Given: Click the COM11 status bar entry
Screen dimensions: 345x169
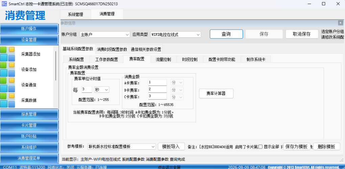Looking at the screenshot, I should click(10, 167).
